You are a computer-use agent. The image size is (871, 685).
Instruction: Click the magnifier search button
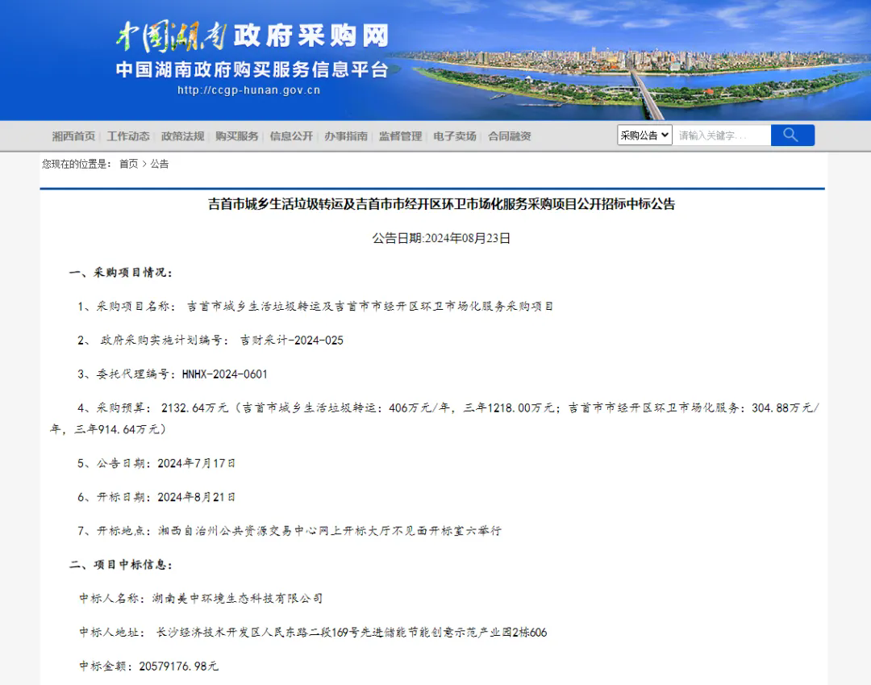click(792, 136)
